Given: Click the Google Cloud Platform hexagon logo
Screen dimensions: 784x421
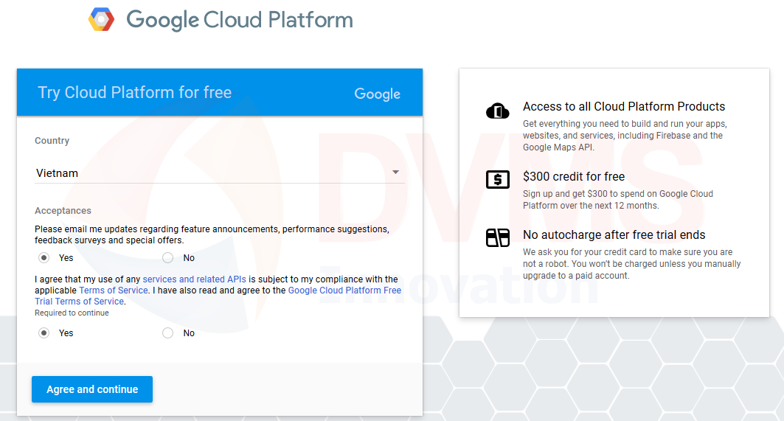Looking at the screenshot, I should tap(102, 19).
